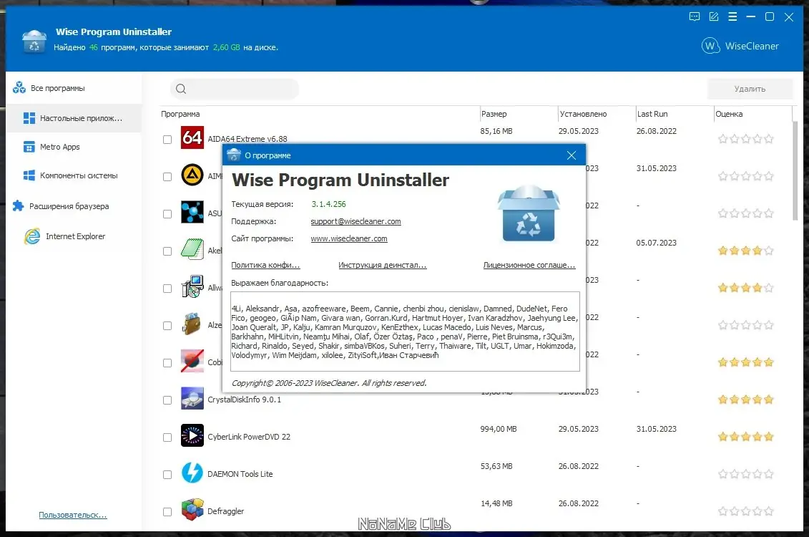Screen dimensions: 809x537
Task: Click the AIDA64 Extreme program icon
Action: [192, 137]
